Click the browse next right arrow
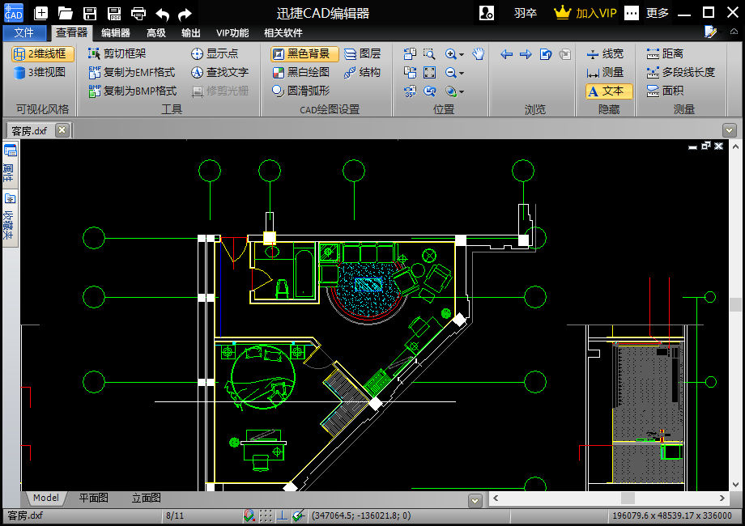745x526 pixels. [x=526, y=54]
